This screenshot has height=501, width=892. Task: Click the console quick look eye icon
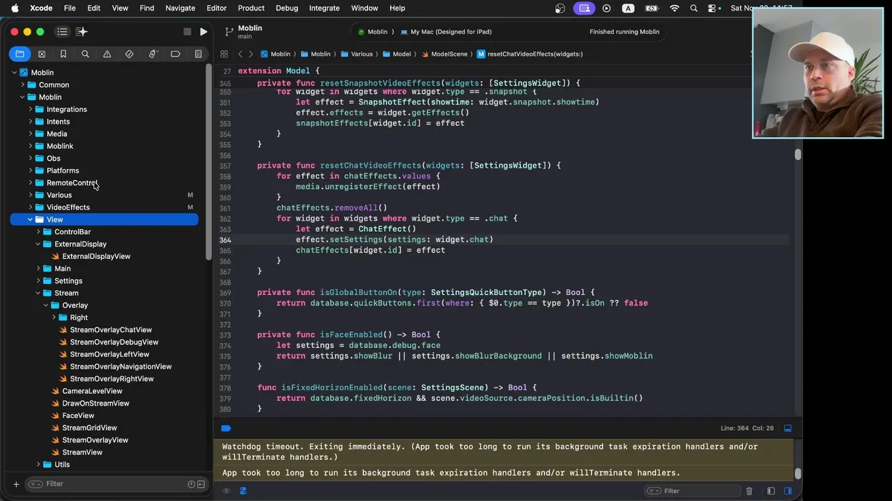tap(226, 491)
